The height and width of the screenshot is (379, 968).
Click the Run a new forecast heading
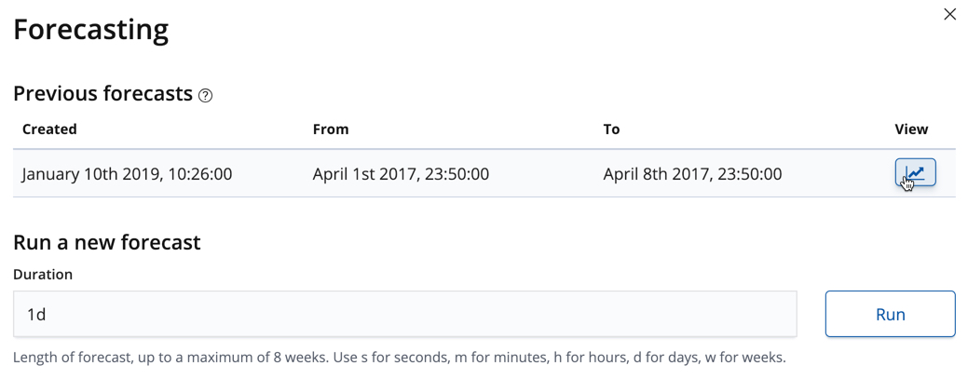coord(107,243)
